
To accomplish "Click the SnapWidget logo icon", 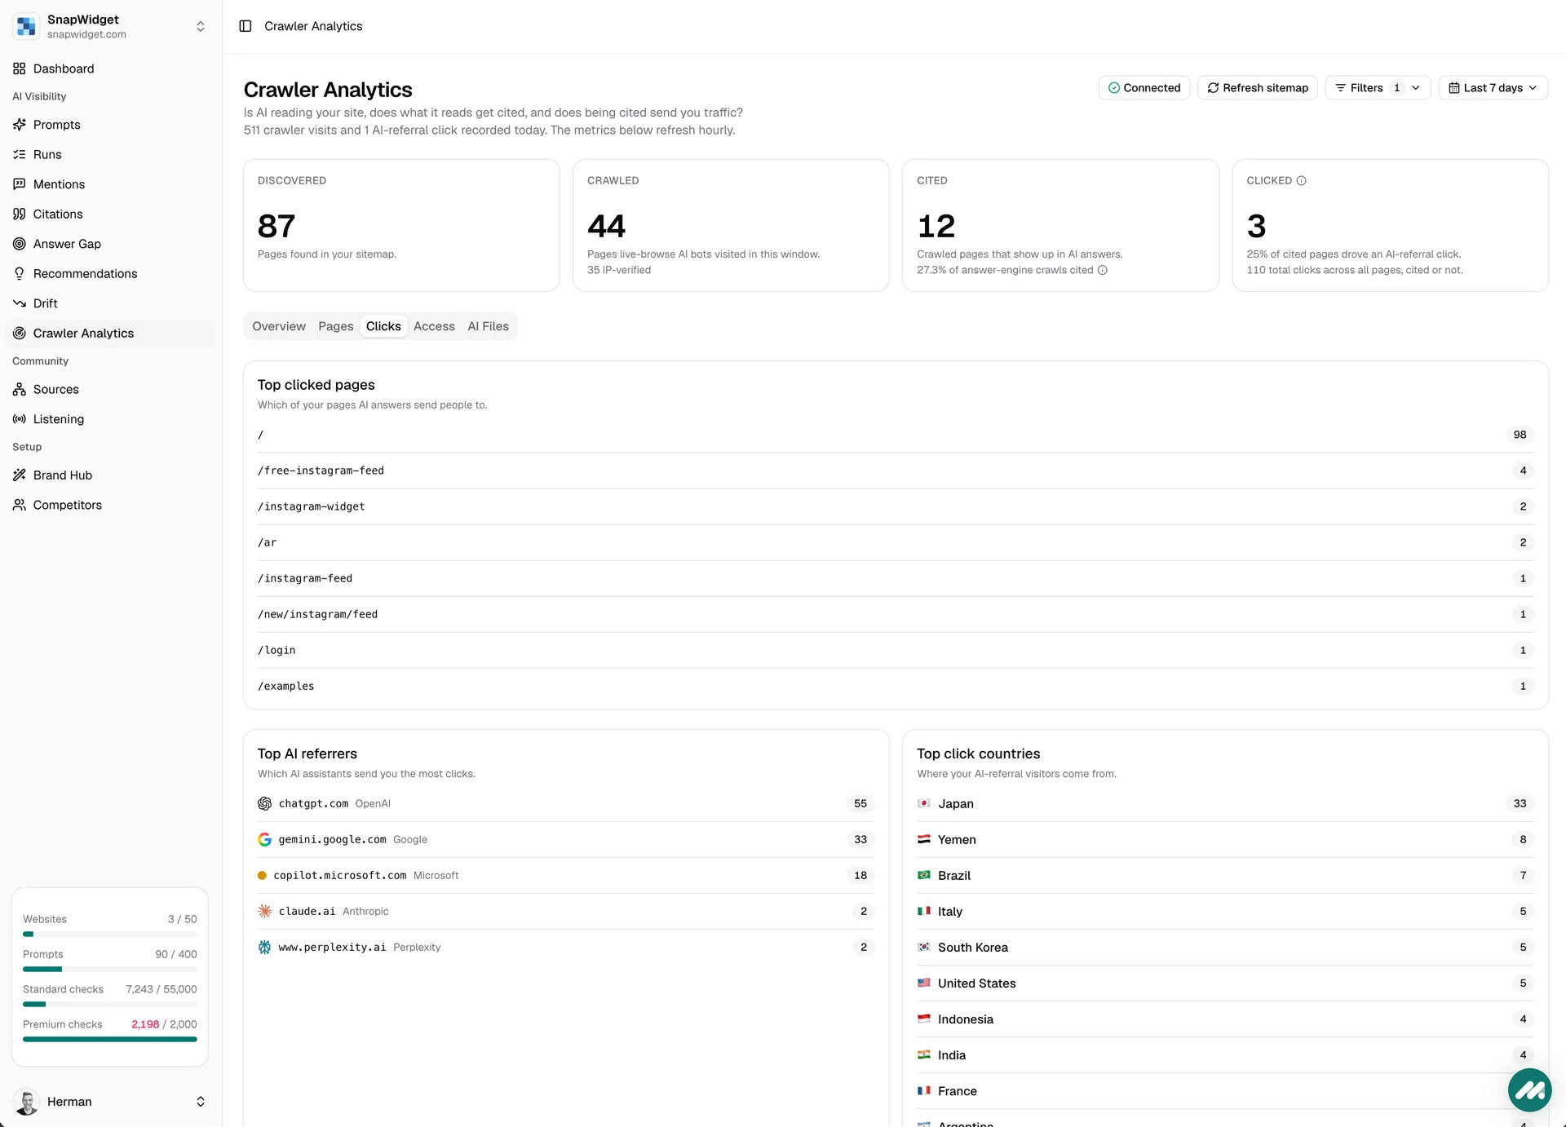I will point(26,26).
